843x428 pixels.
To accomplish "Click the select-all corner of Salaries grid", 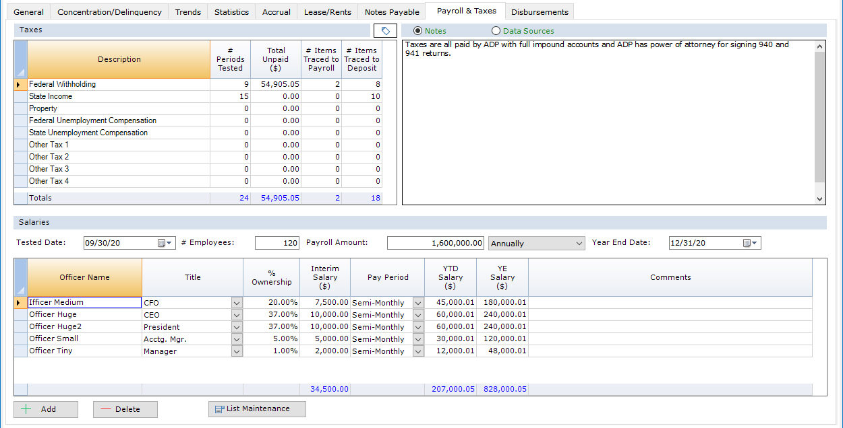I will (20, 277).
